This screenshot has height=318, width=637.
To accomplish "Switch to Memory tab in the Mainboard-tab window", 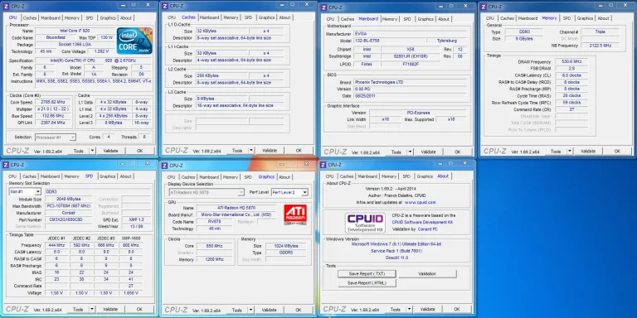I will point(390,19).
